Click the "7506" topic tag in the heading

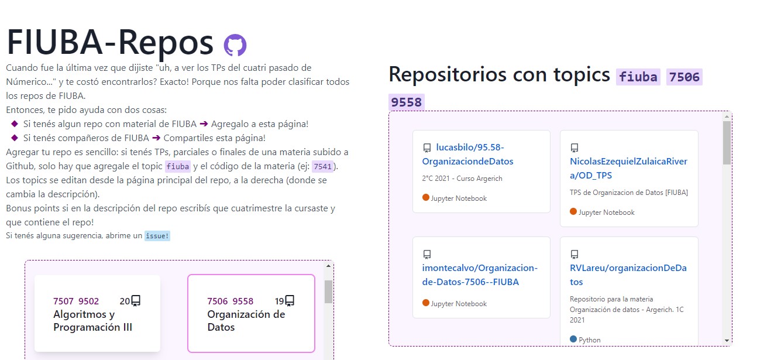[684, 77]
